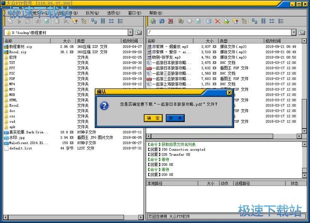Create a new folder in local pane
The width and height of the screenshot is (310, 223).
pos(75,21)
